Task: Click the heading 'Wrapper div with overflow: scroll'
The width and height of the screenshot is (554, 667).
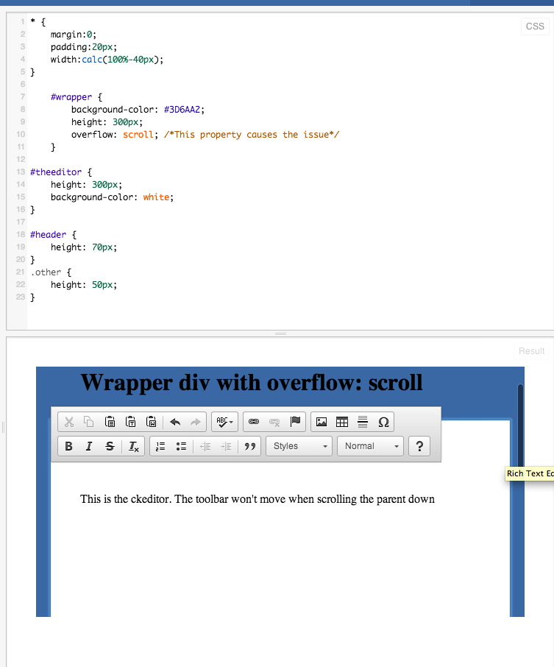Action: (252, 382)
